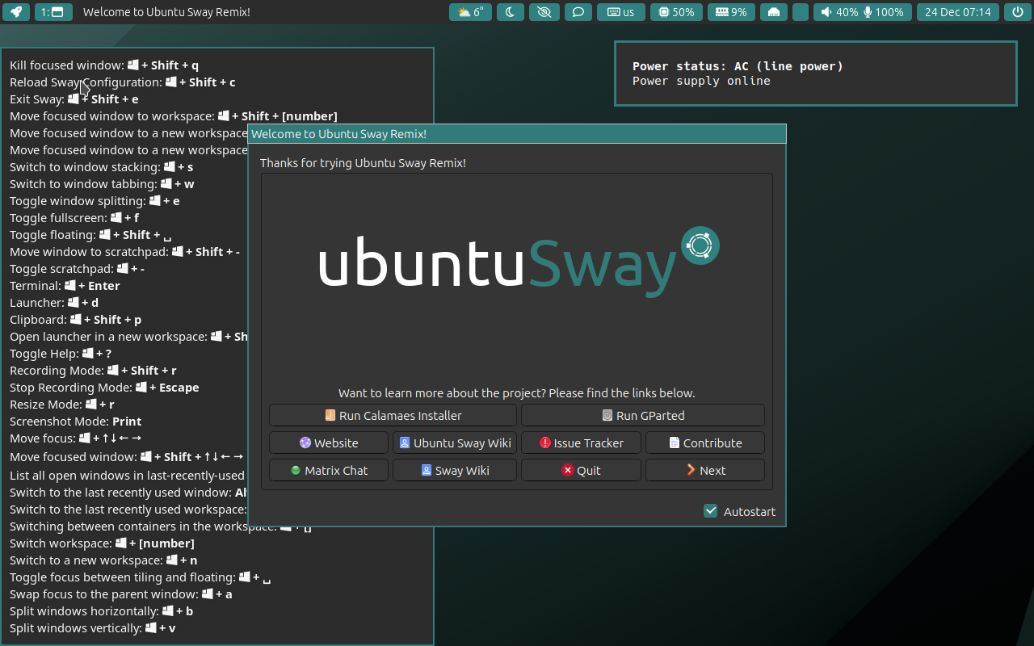This screenshot has width=1034, height=646.
Task: Click the empty teal tray module
Action: click(x=801, y=12)
